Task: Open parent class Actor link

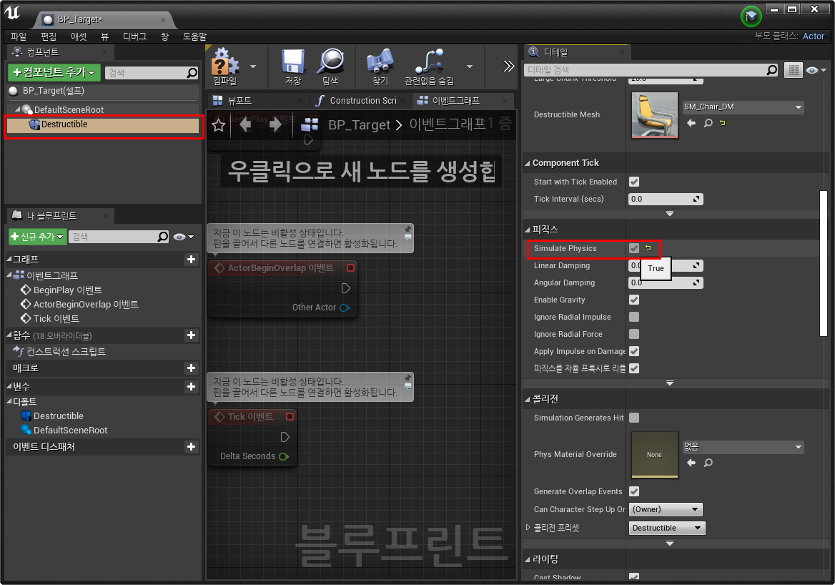Action: pyautogui.click(x=813, y=36)
